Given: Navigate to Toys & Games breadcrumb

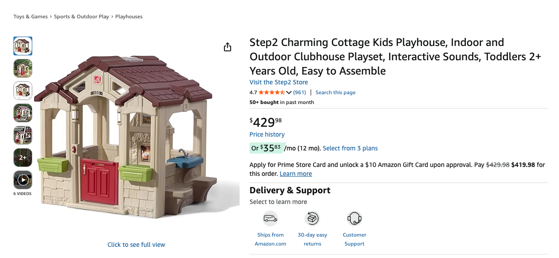Looking at the screenshot, I should [x=30, y=17].
